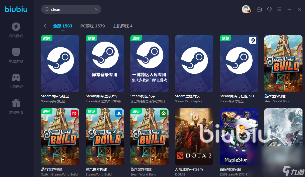Click gray subtitle "Steam商店与社区" under the first Steam card
Viewport: 305px width, 177px height.
[x=53, y=101]
